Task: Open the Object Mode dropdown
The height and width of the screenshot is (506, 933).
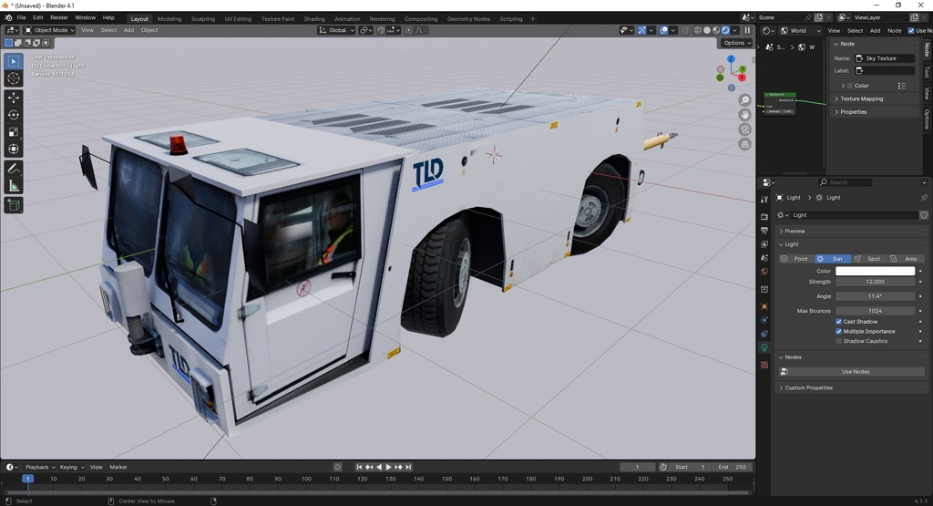Action: pyautogui.click(x=50, y=30)
